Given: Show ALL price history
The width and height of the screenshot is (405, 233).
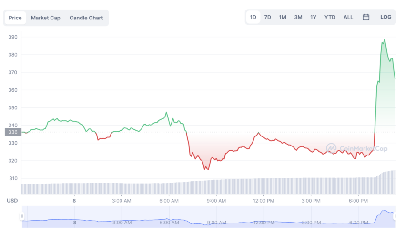Looking at the screenshot, I should point(348,17).
